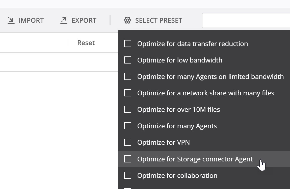Check the Optimize for over 10M files box

point(128,109)
